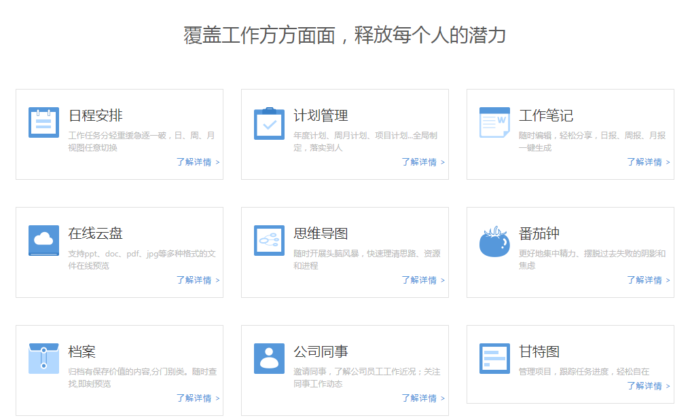Click the 甘特图 chart icon
The image size is (690, 420).
pyautogui.click(x=494, y=358)
